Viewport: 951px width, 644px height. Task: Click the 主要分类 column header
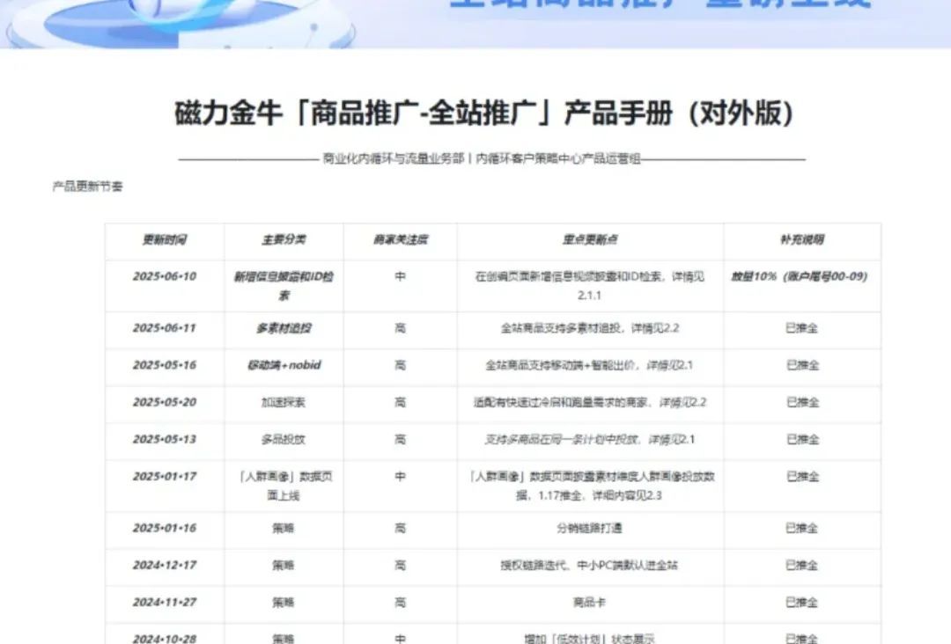[284, 240]
